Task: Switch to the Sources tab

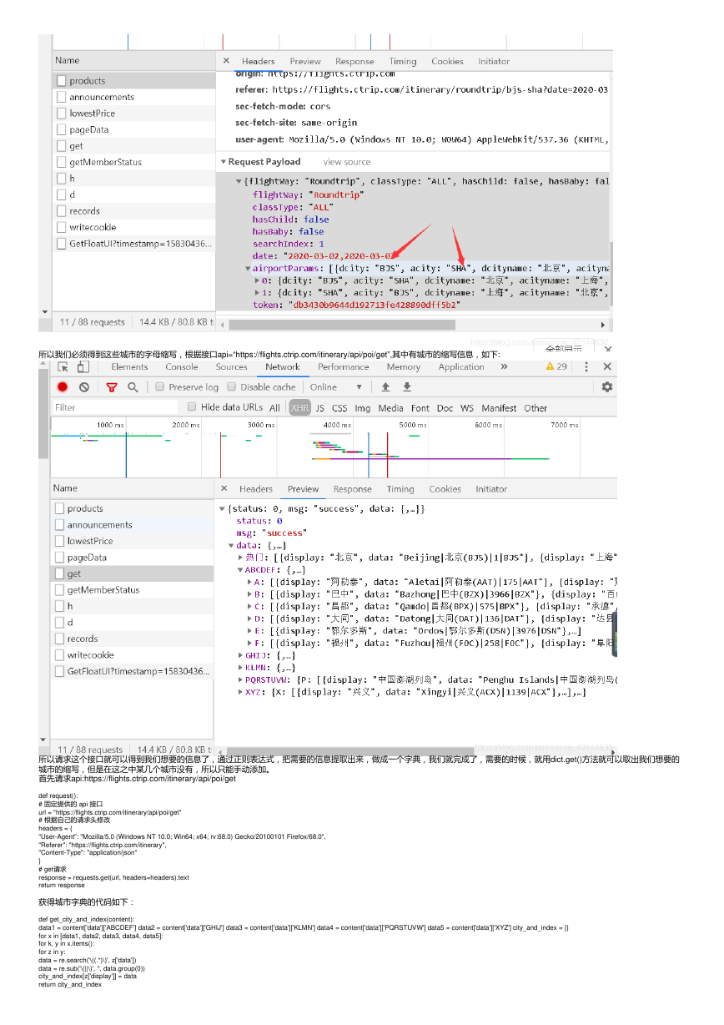Action: click(x=232, y=366)
